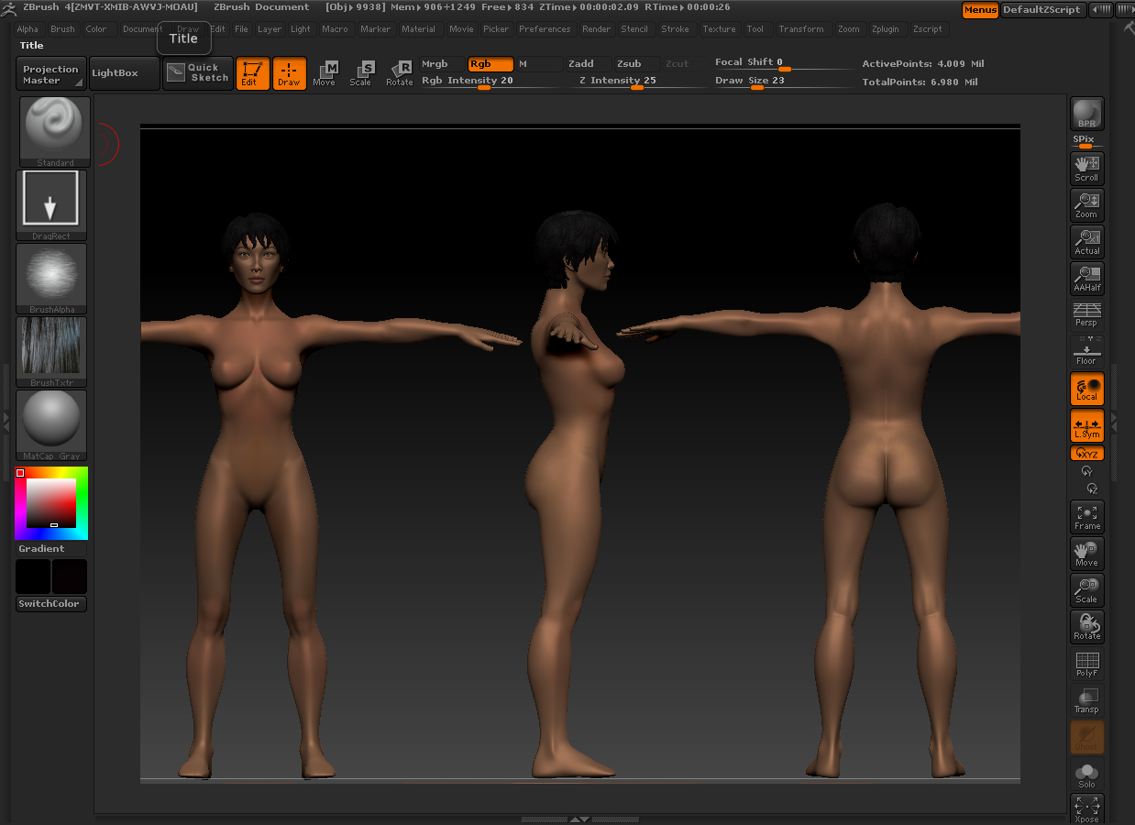
Task: Click the dimmed Ghost icon below Transp
Action: [1086, 737]
